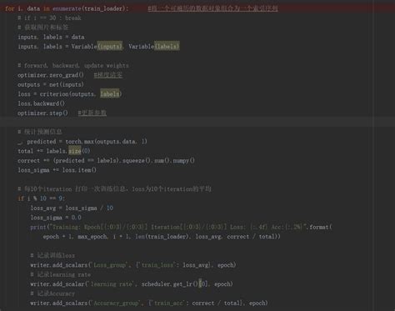Click the highlighted 'size' word in labels.size(0)

pyautogui.click(x=75, y=151)
